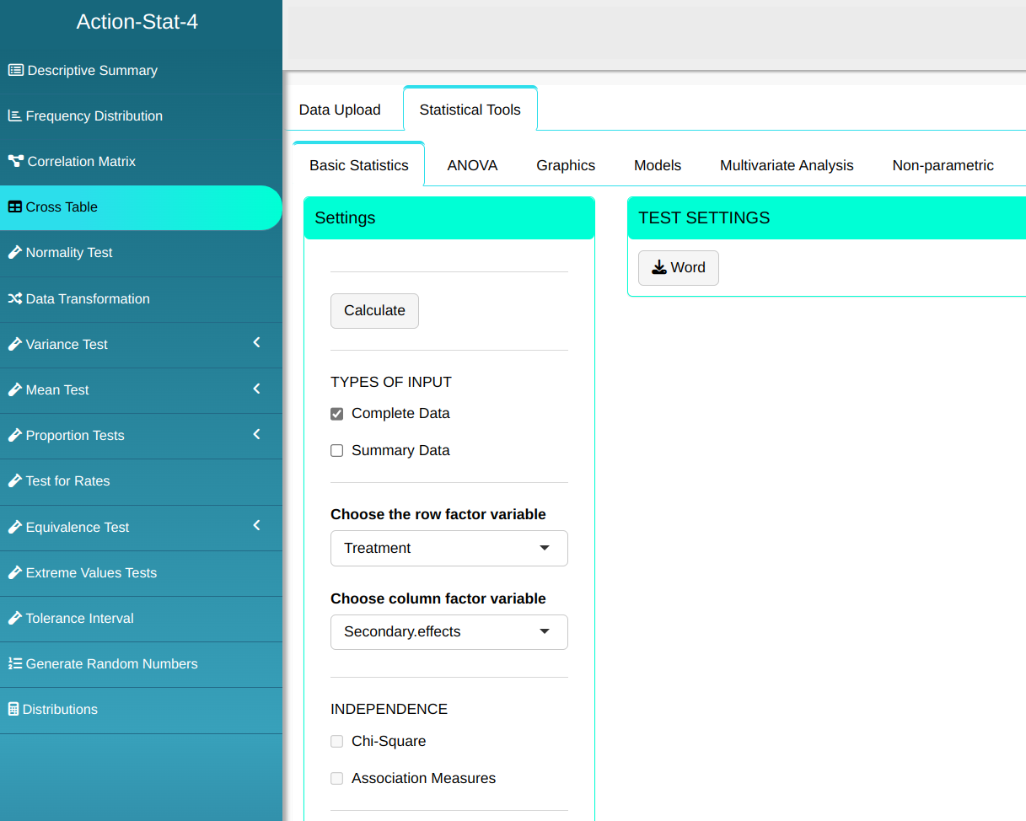Open Tolerance Interval in the sidebar
Image resolution: width=1026 pixels, height=821 pixels.
tap(79, 619)
